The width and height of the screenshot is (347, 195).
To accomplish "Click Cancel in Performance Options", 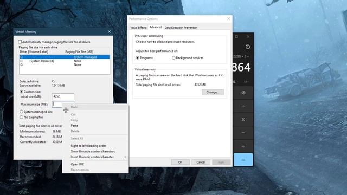I will pyautogui.click(x=201, y=162).
